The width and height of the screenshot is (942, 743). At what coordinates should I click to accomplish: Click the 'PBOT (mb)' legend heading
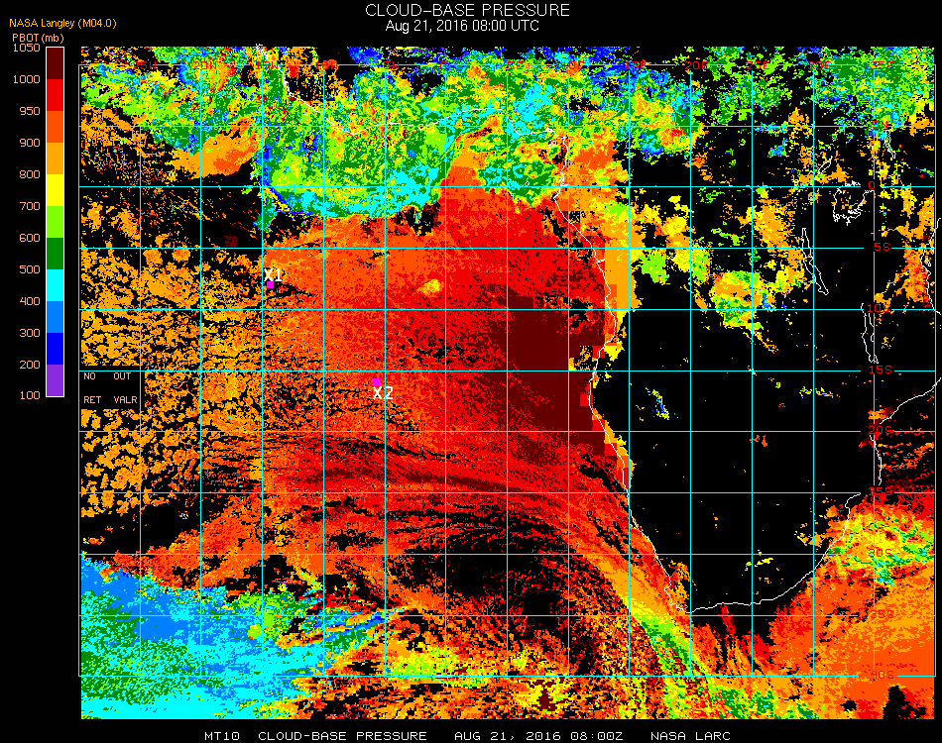pos(38,38)
